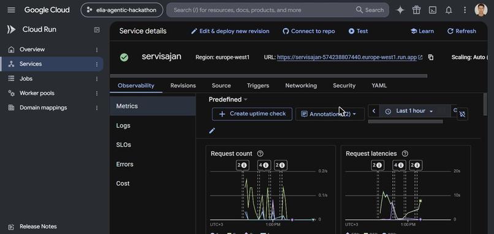Open Jobs in the sidebar

(26, 79)
